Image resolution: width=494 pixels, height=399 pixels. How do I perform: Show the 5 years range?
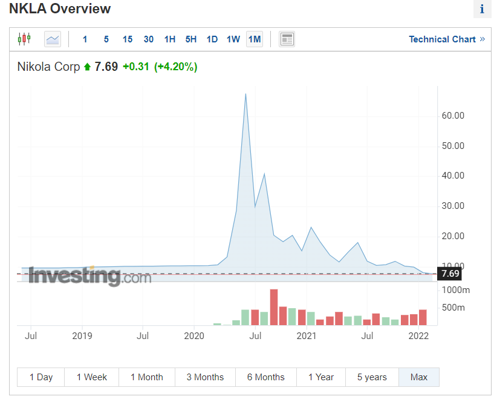372,377
